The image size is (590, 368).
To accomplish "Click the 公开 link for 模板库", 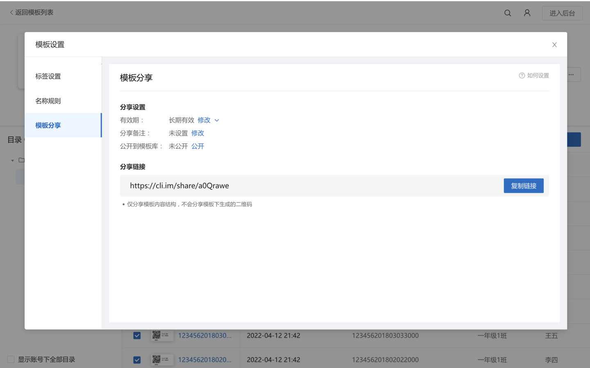I will click(x=197, y=146).
